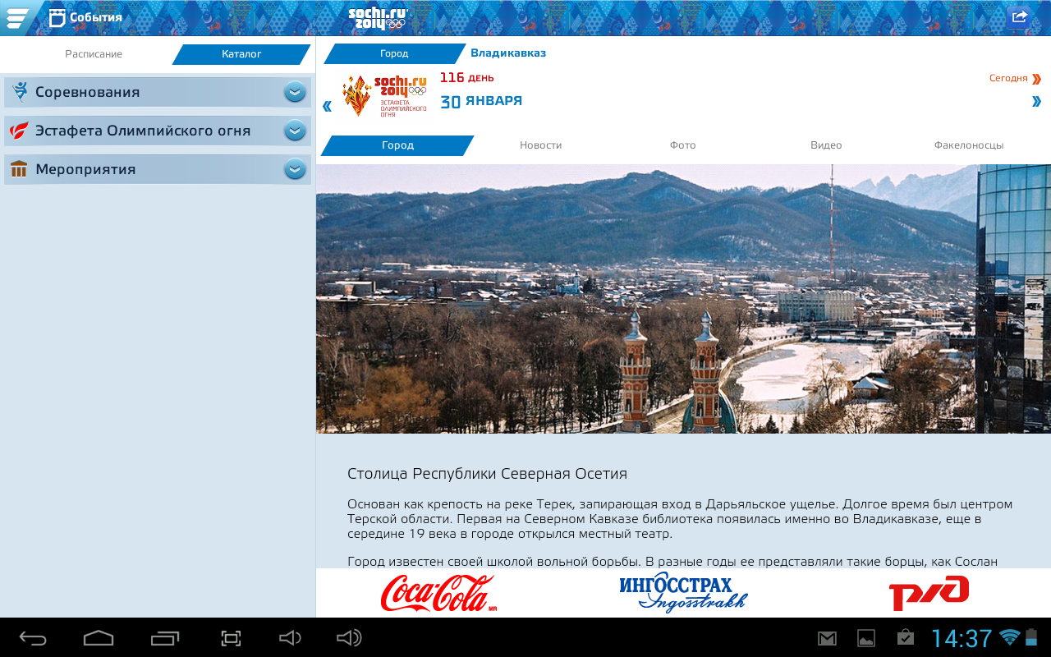The width and height of the screenshot is (1051, 657).
Task: Tap the share icon in top bar
Action: pos(1019,17)
